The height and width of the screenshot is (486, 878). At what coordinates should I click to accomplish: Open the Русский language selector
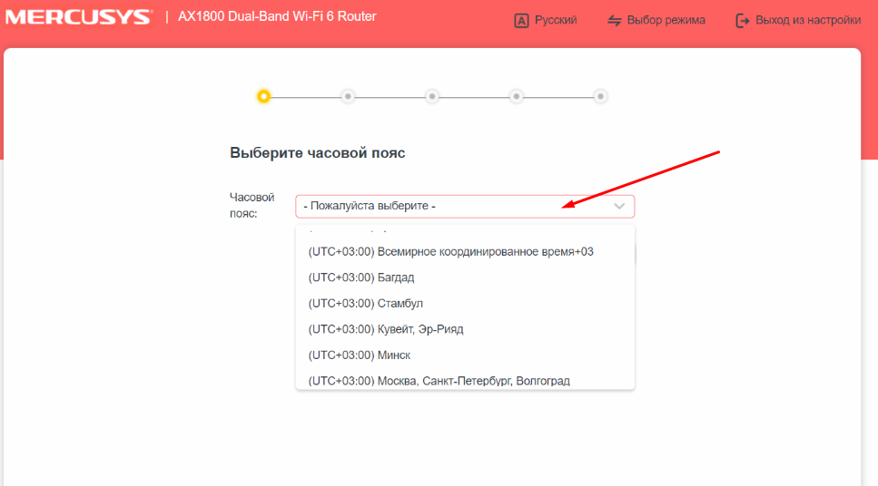pyautogui.click(x=555, y=20)
